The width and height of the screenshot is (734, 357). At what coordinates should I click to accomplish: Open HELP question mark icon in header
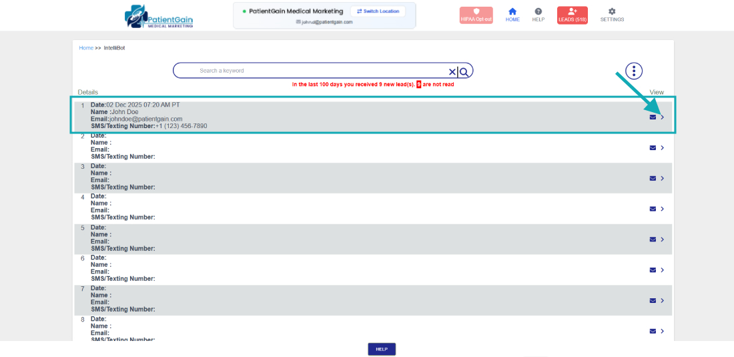point(538,15)
